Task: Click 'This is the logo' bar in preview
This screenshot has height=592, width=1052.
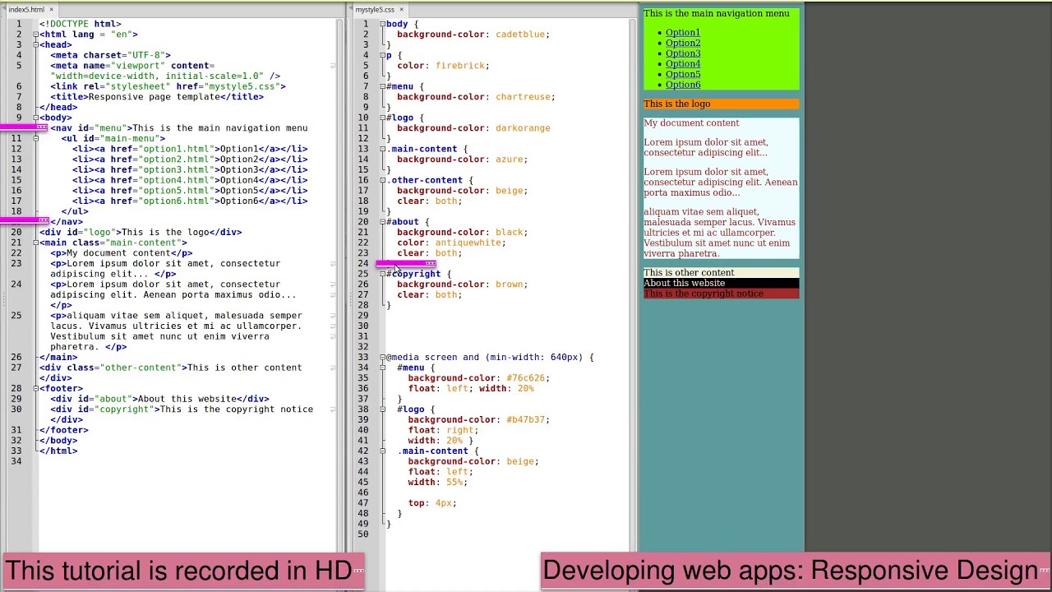Action: (721, 104)
